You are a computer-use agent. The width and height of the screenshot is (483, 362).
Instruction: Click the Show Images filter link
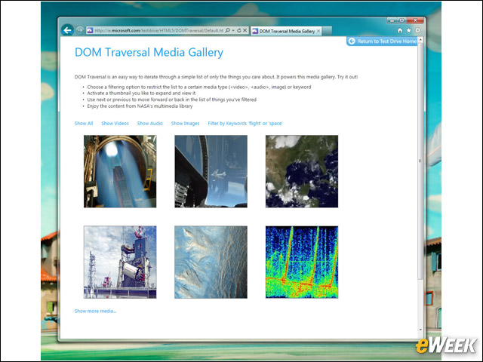tap(185, 124)
